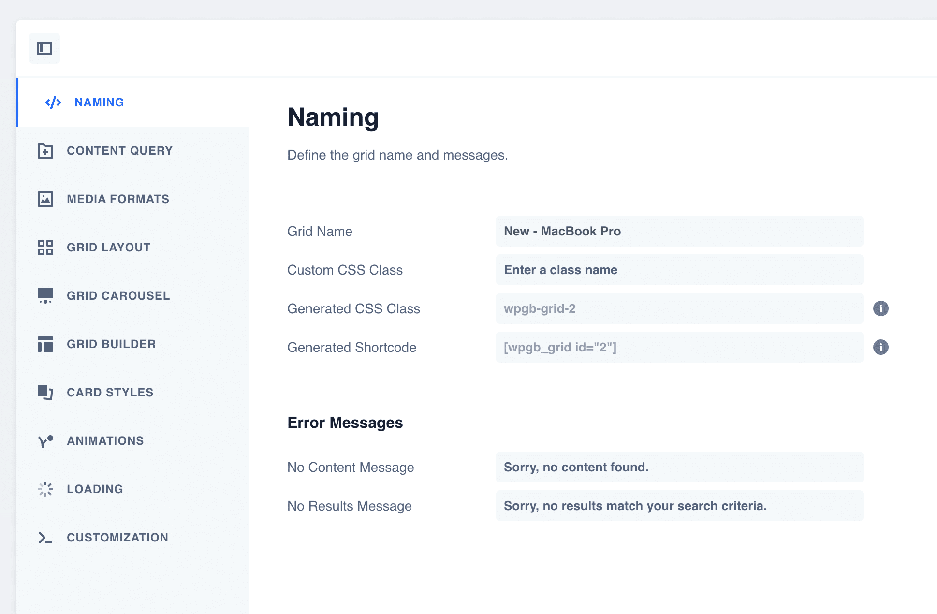Screen dimensions: 937x614
Task: Click the Naming code brackets icon
Action: click(x=53, y=102)
